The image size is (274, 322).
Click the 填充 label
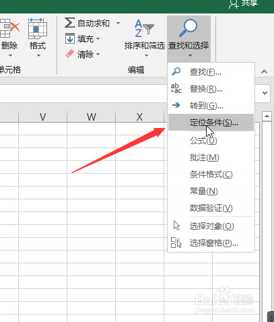(x=85, y=39)
